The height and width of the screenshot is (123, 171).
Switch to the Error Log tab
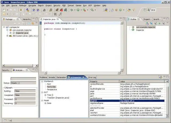click(92, 77)
